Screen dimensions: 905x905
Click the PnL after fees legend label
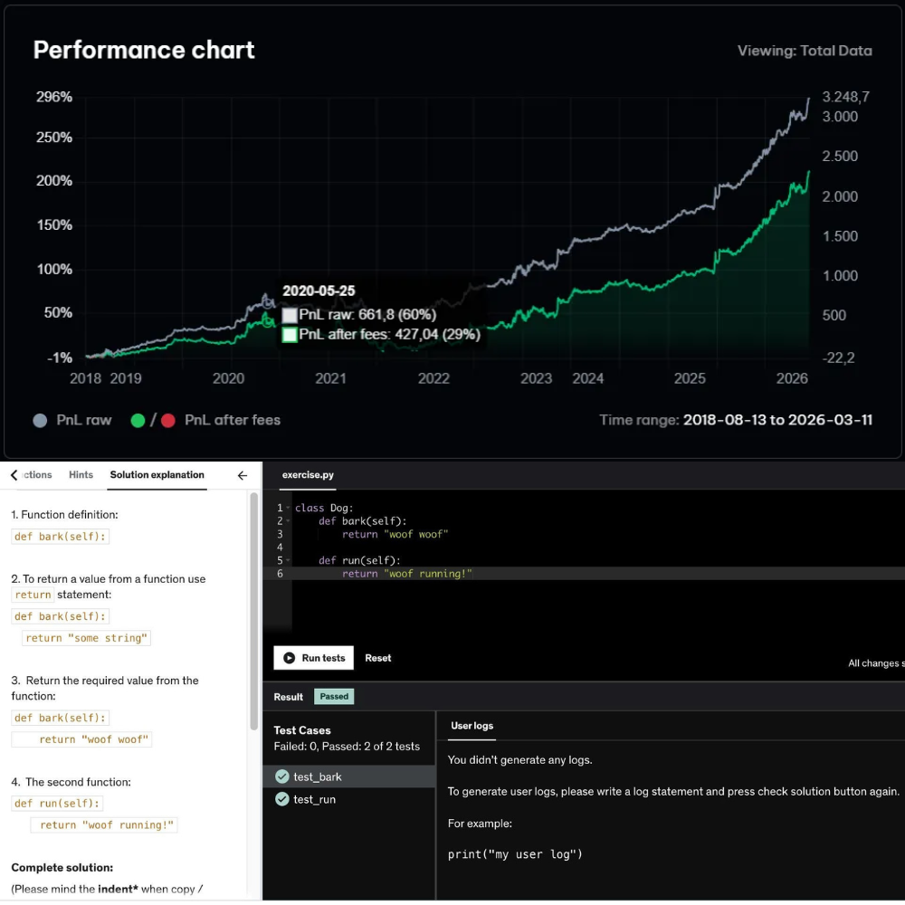tap(233, 420)
